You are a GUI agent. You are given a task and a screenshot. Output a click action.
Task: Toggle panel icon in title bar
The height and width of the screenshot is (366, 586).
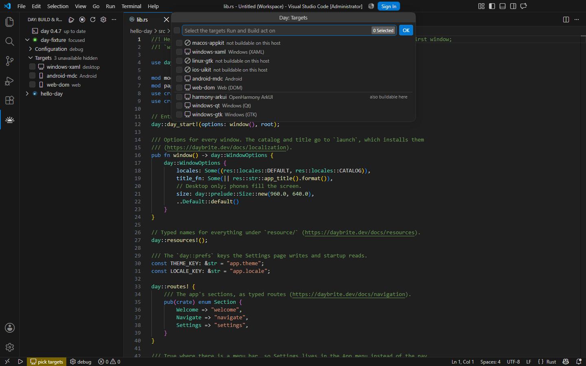503,6
